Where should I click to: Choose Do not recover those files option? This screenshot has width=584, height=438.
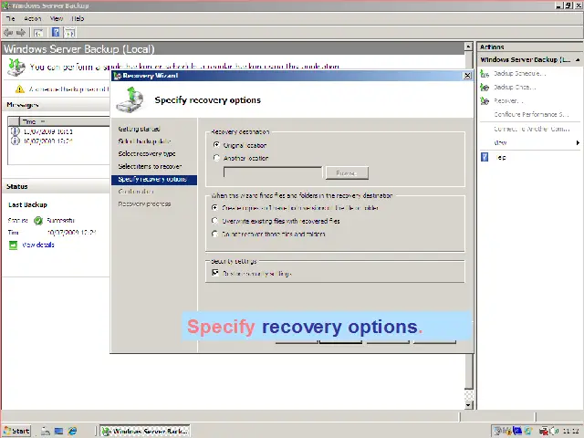tap(215, 234)
